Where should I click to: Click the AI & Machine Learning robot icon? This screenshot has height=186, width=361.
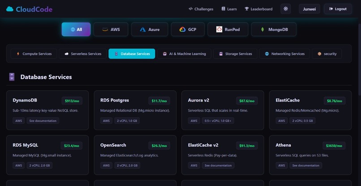(x=165, y=54)
